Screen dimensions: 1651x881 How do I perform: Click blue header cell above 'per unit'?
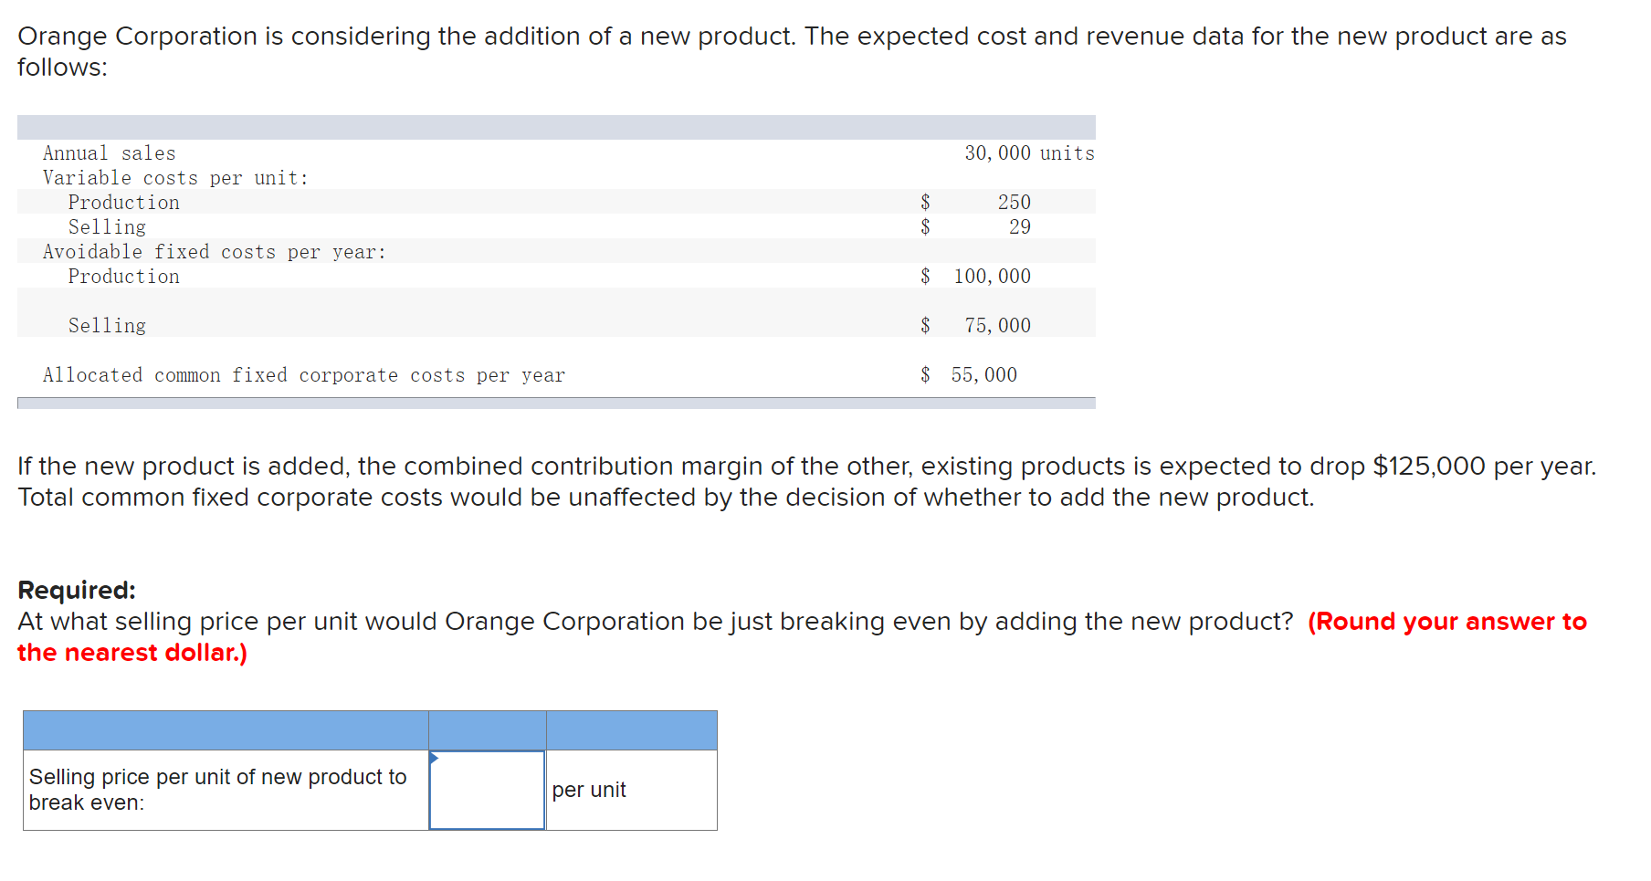pos(631,730)
